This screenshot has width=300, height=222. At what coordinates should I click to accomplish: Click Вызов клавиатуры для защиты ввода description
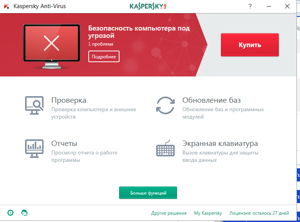pyautogui.click(x=220, y=156)
